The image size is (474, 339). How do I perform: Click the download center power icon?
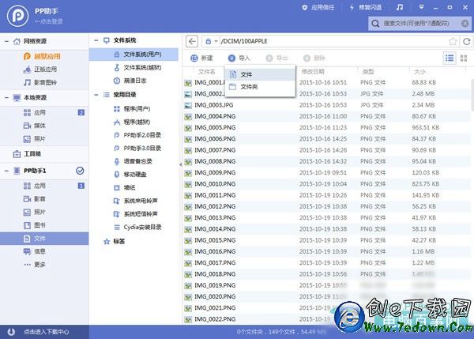pos(11,332)
